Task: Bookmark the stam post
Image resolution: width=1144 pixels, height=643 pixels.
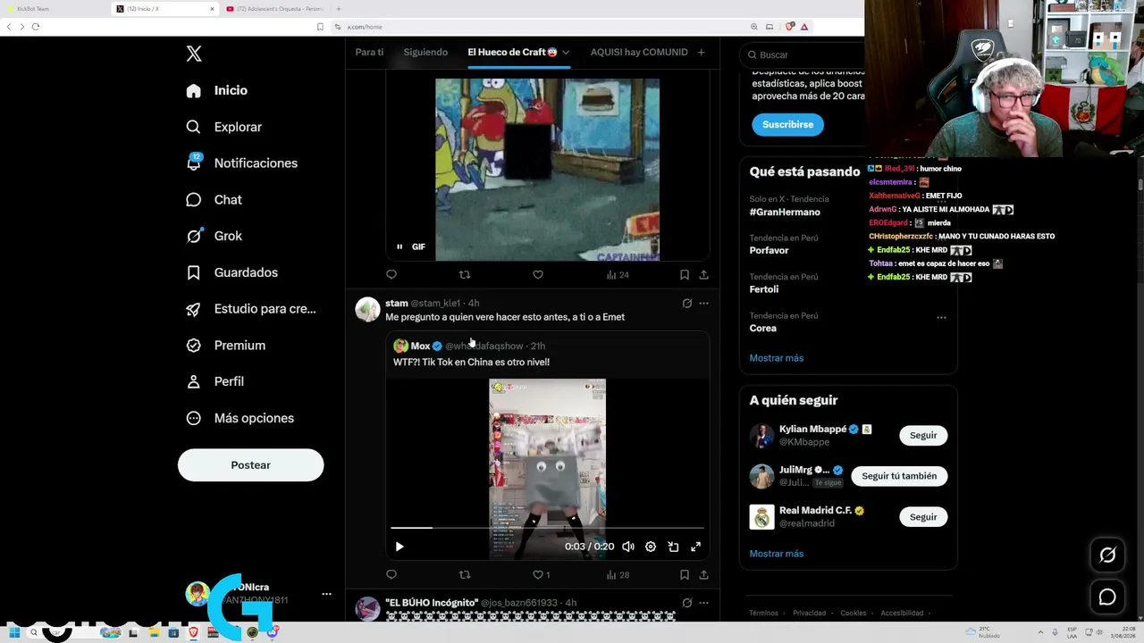Action: tap(685, 574)
